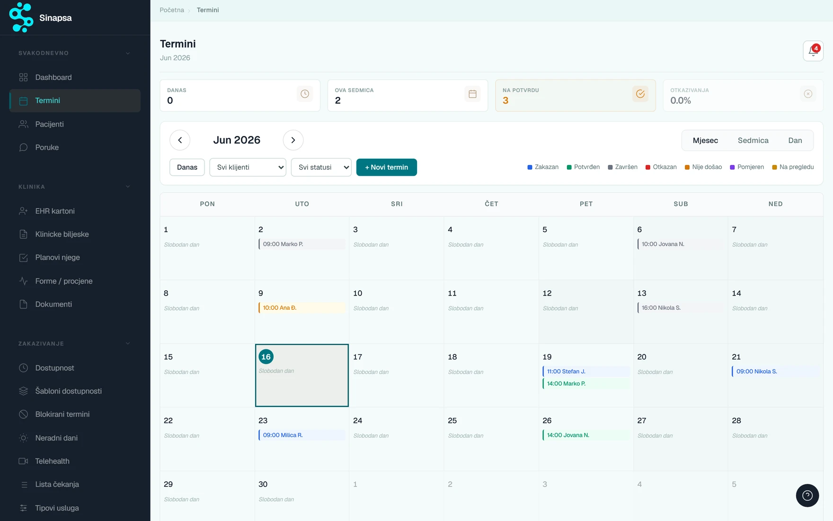Open appointment 09:00 Marko P.
833x521 pixels.
(302, 244)
